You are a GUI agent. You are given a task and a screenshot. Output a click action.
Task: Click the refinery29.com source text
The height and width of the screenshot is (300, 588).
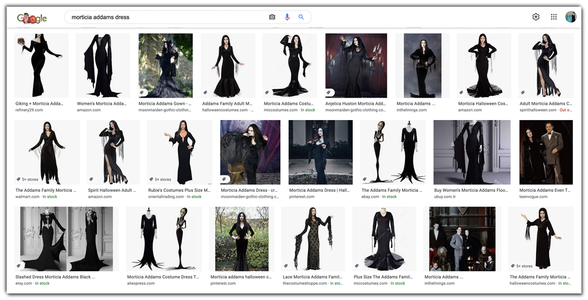tap(29, 110)
